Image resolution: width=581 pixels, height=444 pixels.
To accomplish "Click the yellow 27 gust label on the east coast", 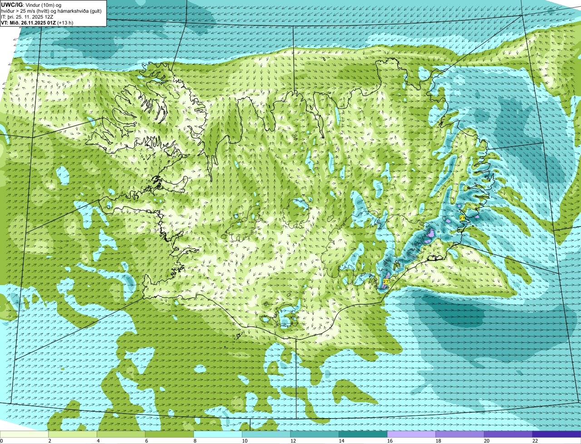I will [x=462, y=218].
